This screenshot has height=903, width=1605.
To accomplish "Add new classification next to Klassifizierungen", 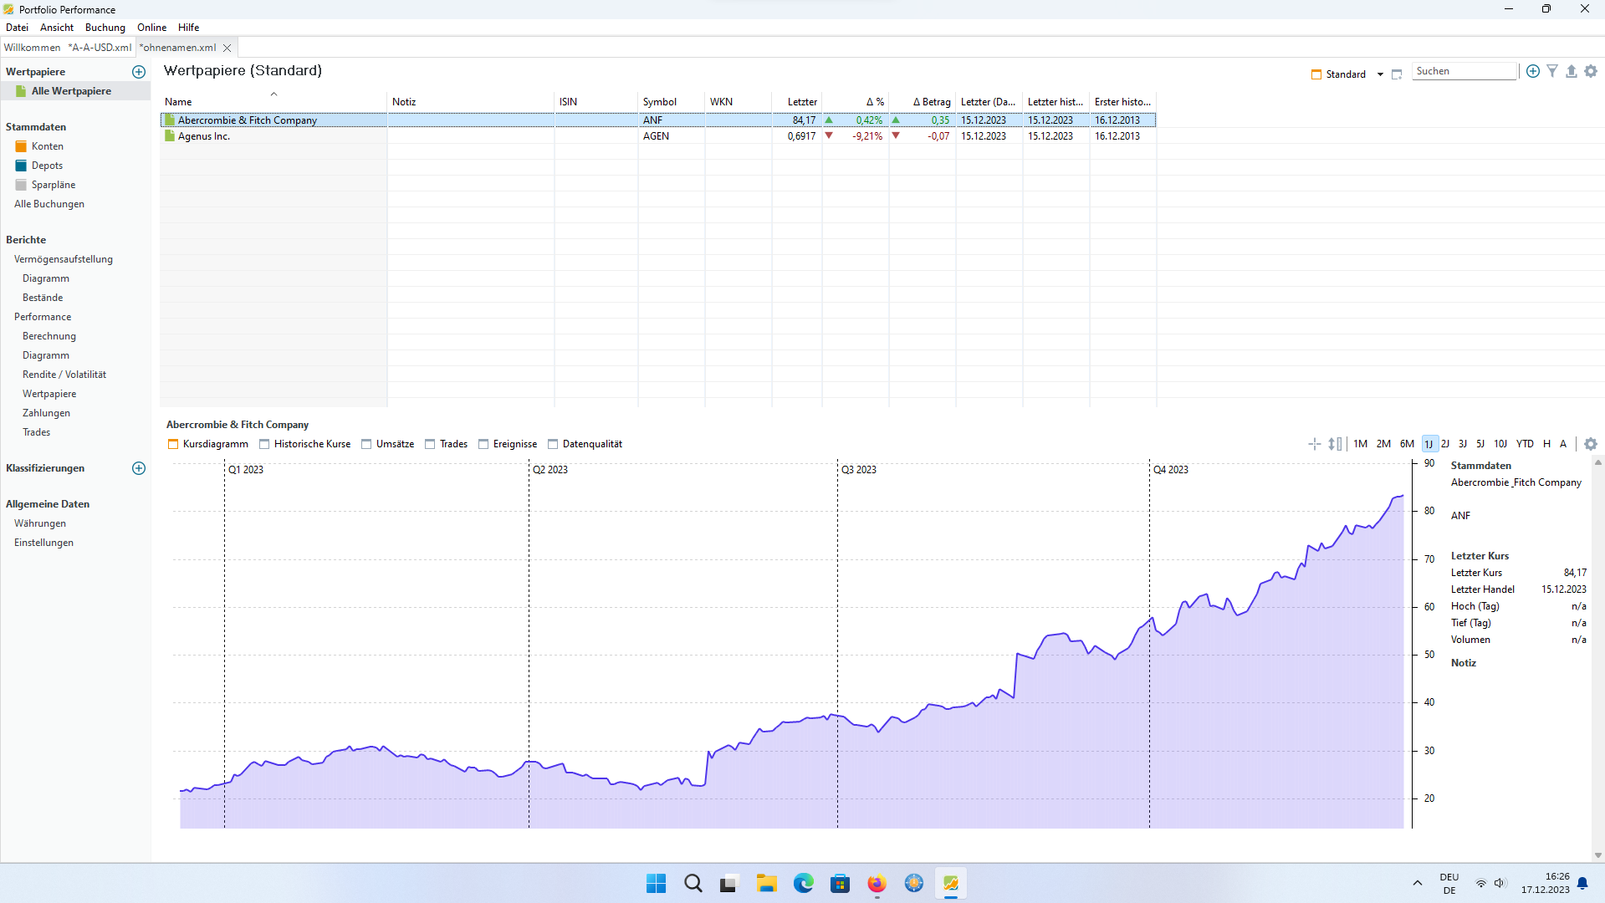I will [139, 468].
